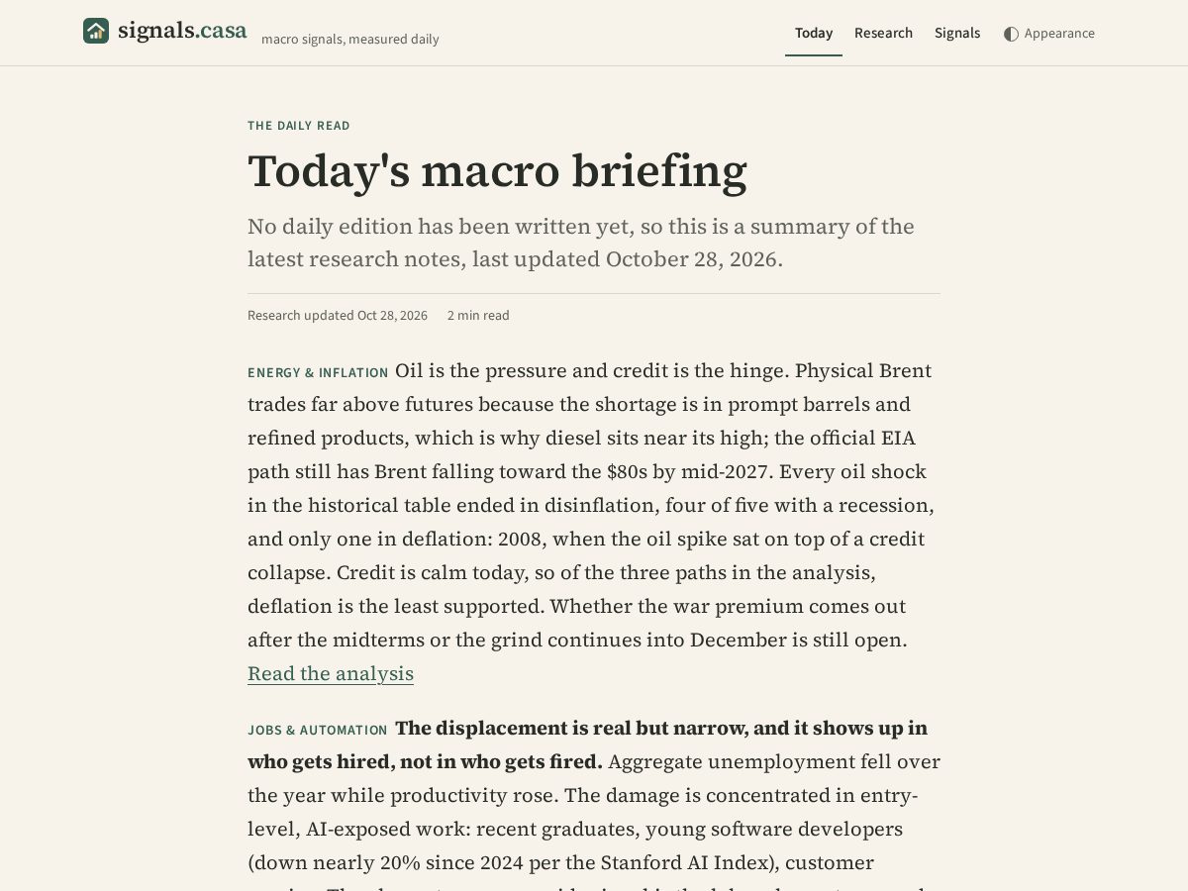Image resolution: width=1188 pixels, height=891 pixels.
Task: Go to the Signals tab
Action: (x=957, y=34)
